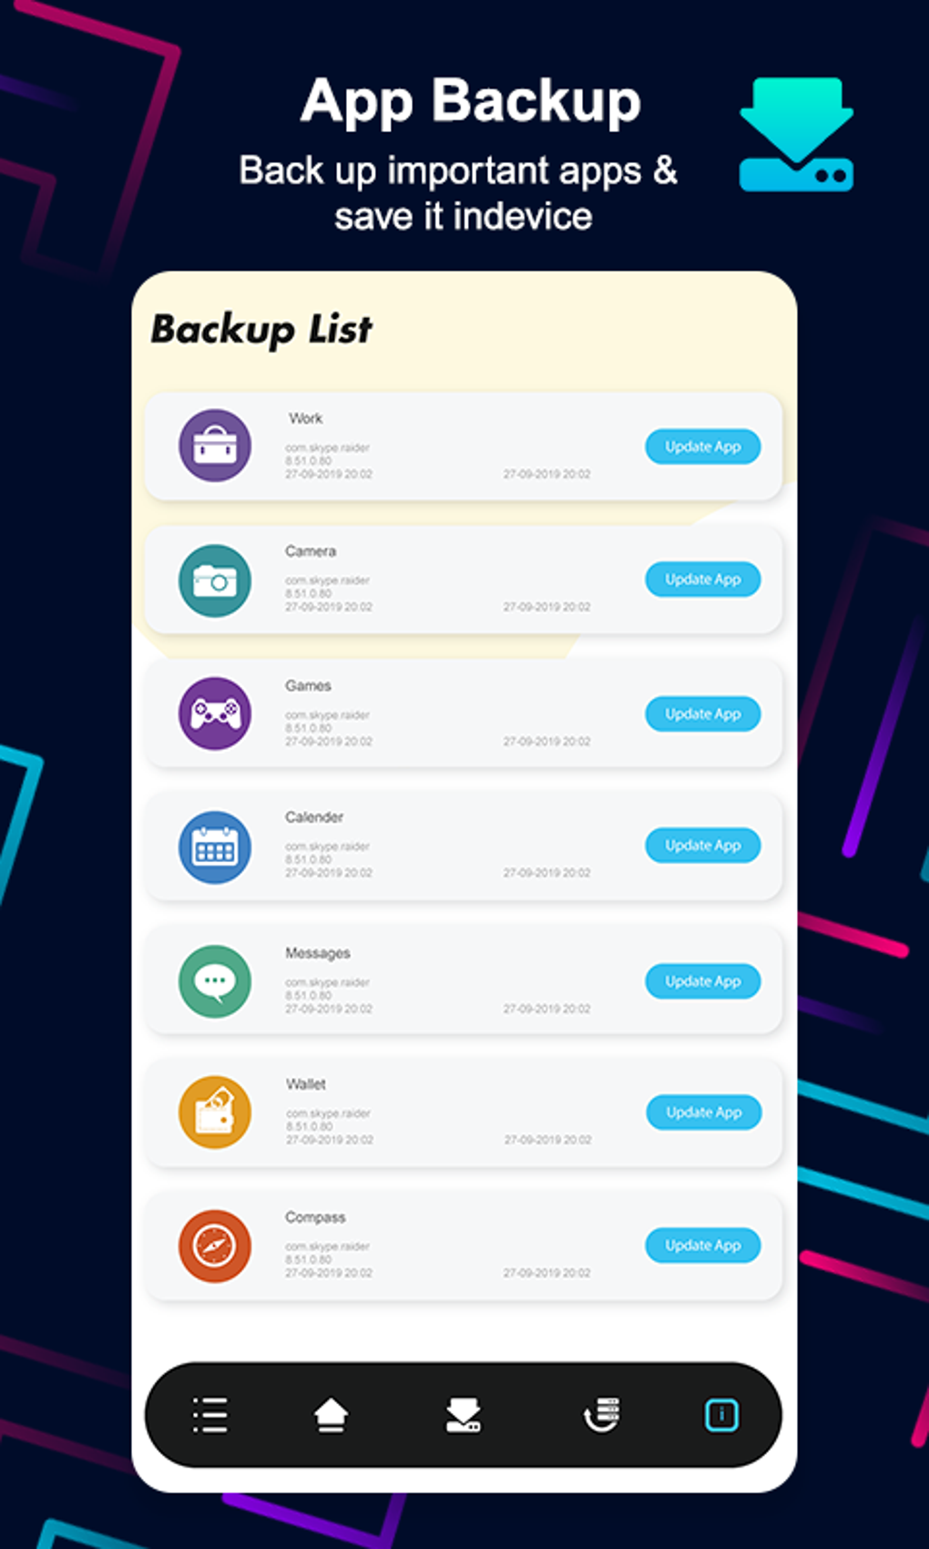Tap the green Messages chat icon
Image resolution: width=929 pixels, height=1549 pixels.
coord(215,981)
